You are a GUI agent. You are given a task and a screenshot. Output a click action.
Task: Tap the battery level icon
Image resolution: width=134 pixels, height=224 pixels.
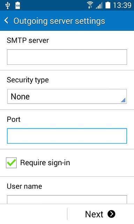pos(108,5)
